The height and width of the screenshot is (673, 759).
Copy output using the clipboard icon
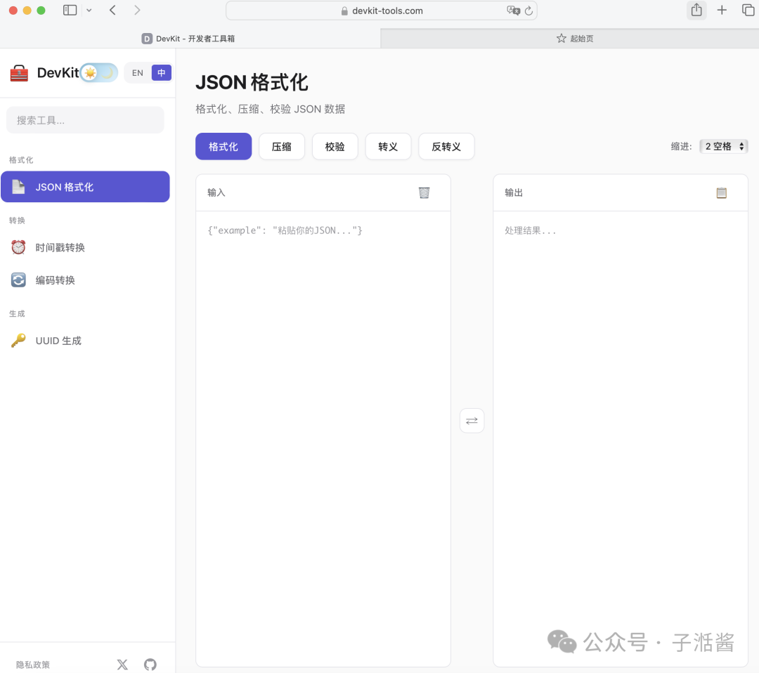[721, 192]
